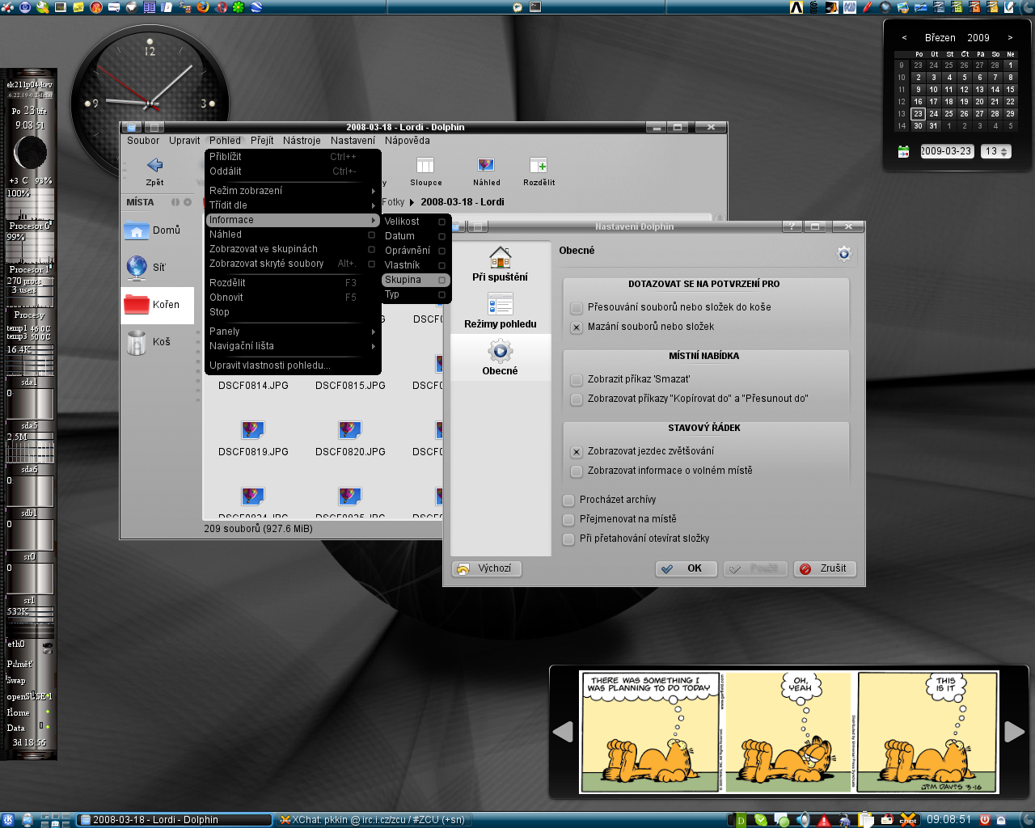Open the Režimy pohledu settings page
Screen dimensions: 1035x828
(500, 311)
